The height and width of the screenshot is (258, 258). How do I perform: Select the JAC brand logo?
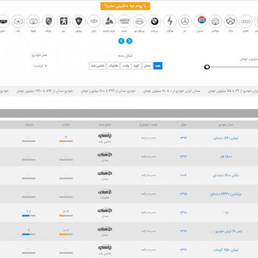[x=18, y=21]
